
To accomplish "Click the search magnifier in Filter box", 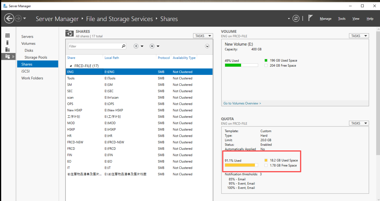I will click(x=124, y=46).
